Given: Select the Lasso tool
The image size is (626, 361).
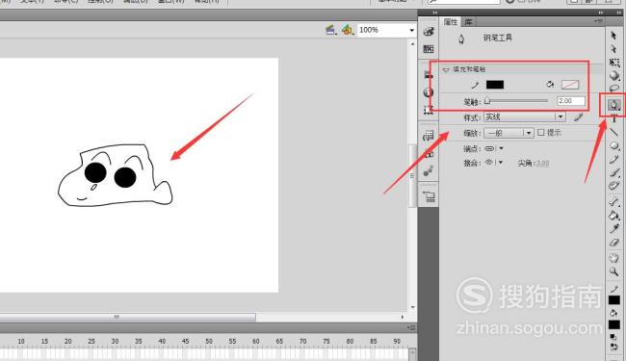Looking at the screenshot, I should click(614, 89).
